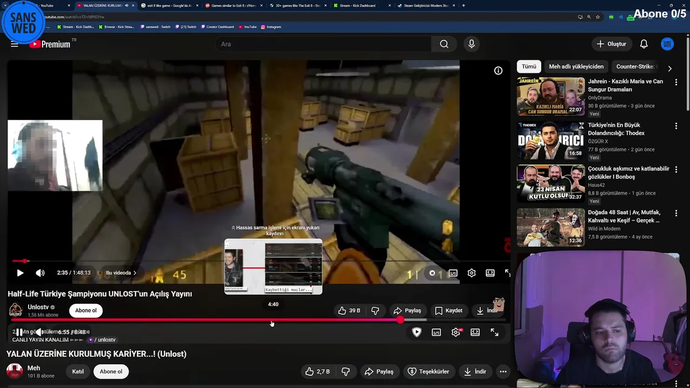This screenshot has height=388, width=690.
Task: Save the Unlostv video with Kaydet
Action: coord(448,311)
